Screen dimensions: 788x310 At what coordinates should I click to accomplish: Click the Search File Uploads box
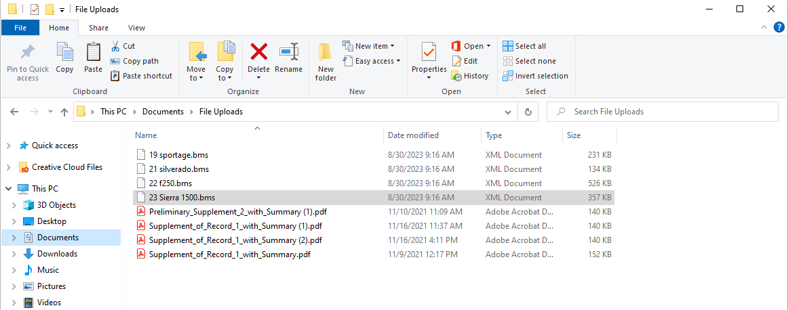tap(663, 112)
